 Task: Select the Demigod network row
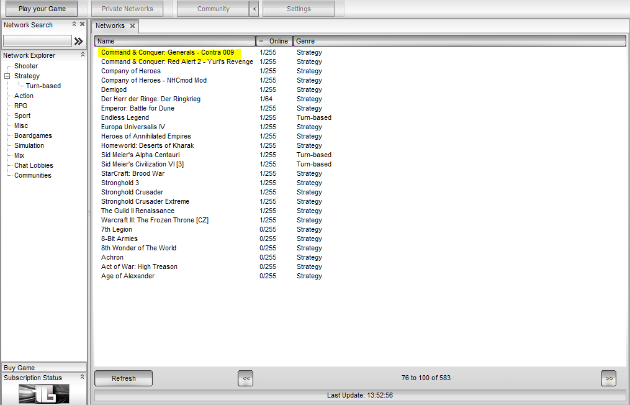pyautogui.click(x=114, y=89)
